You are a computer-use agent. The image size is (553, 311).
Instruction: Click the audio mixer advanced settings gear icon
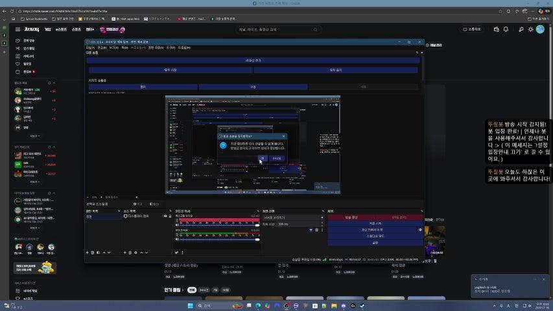(x=177, y=252)
